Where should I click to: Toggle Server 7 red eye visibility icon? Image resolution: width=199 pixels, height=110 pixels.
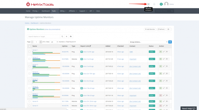pos(161,96)
